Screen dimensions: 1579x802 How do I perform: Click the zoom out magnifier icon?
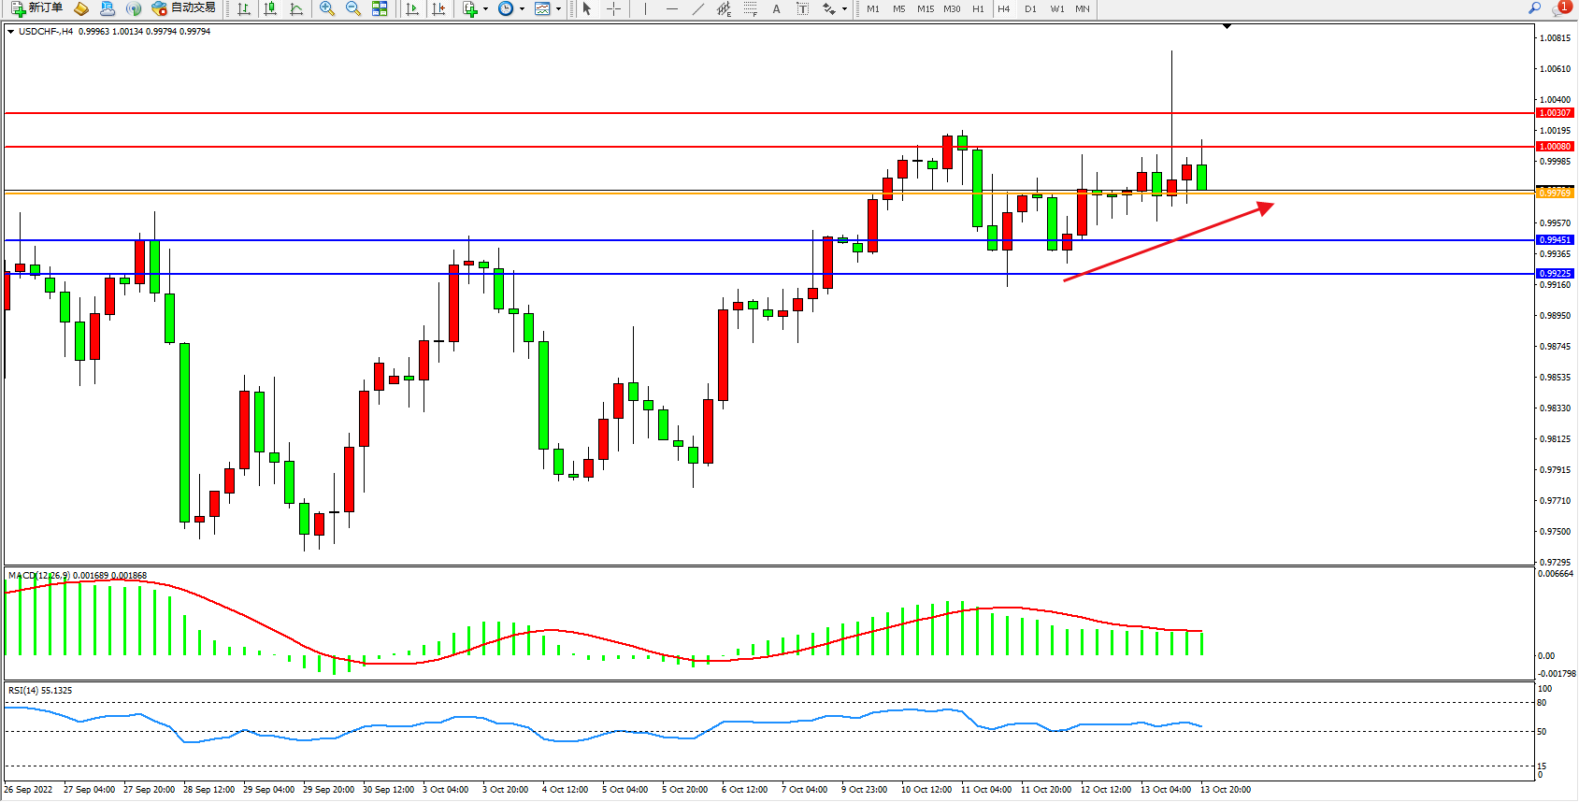coord(352,8)
